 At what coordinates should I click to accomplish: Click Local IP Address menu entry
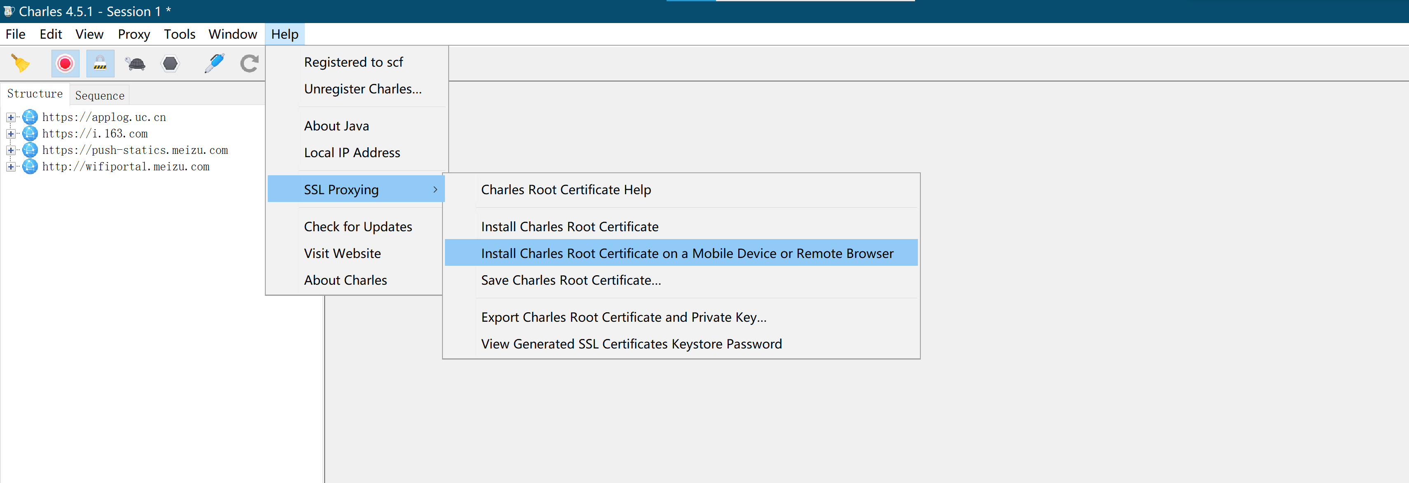pos(352,153)
